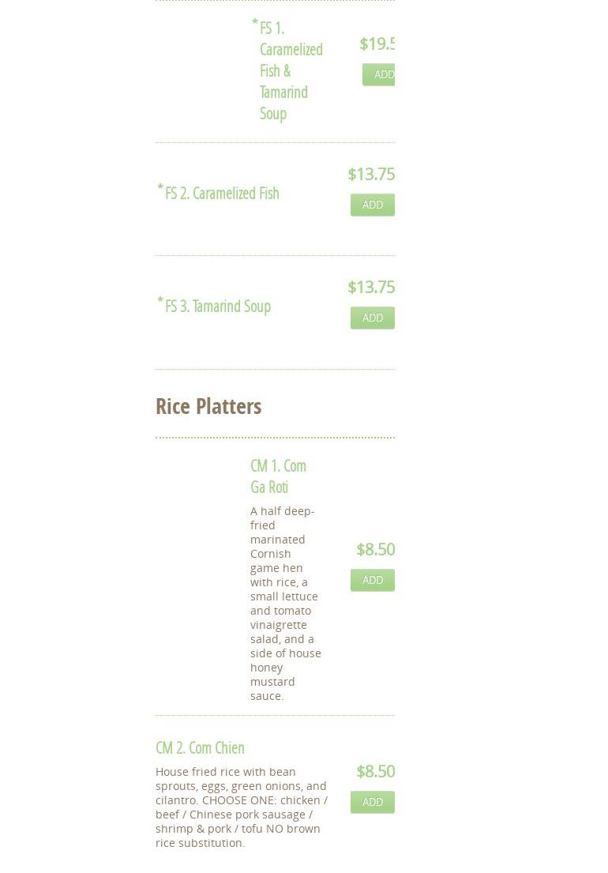
Task: Open the CM 2. Com Chien item
Action: tap(200, 747)
